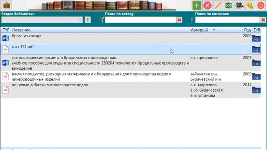Sort by Название column header
This screenshot has height=150, width=267.
click(100, 30)
